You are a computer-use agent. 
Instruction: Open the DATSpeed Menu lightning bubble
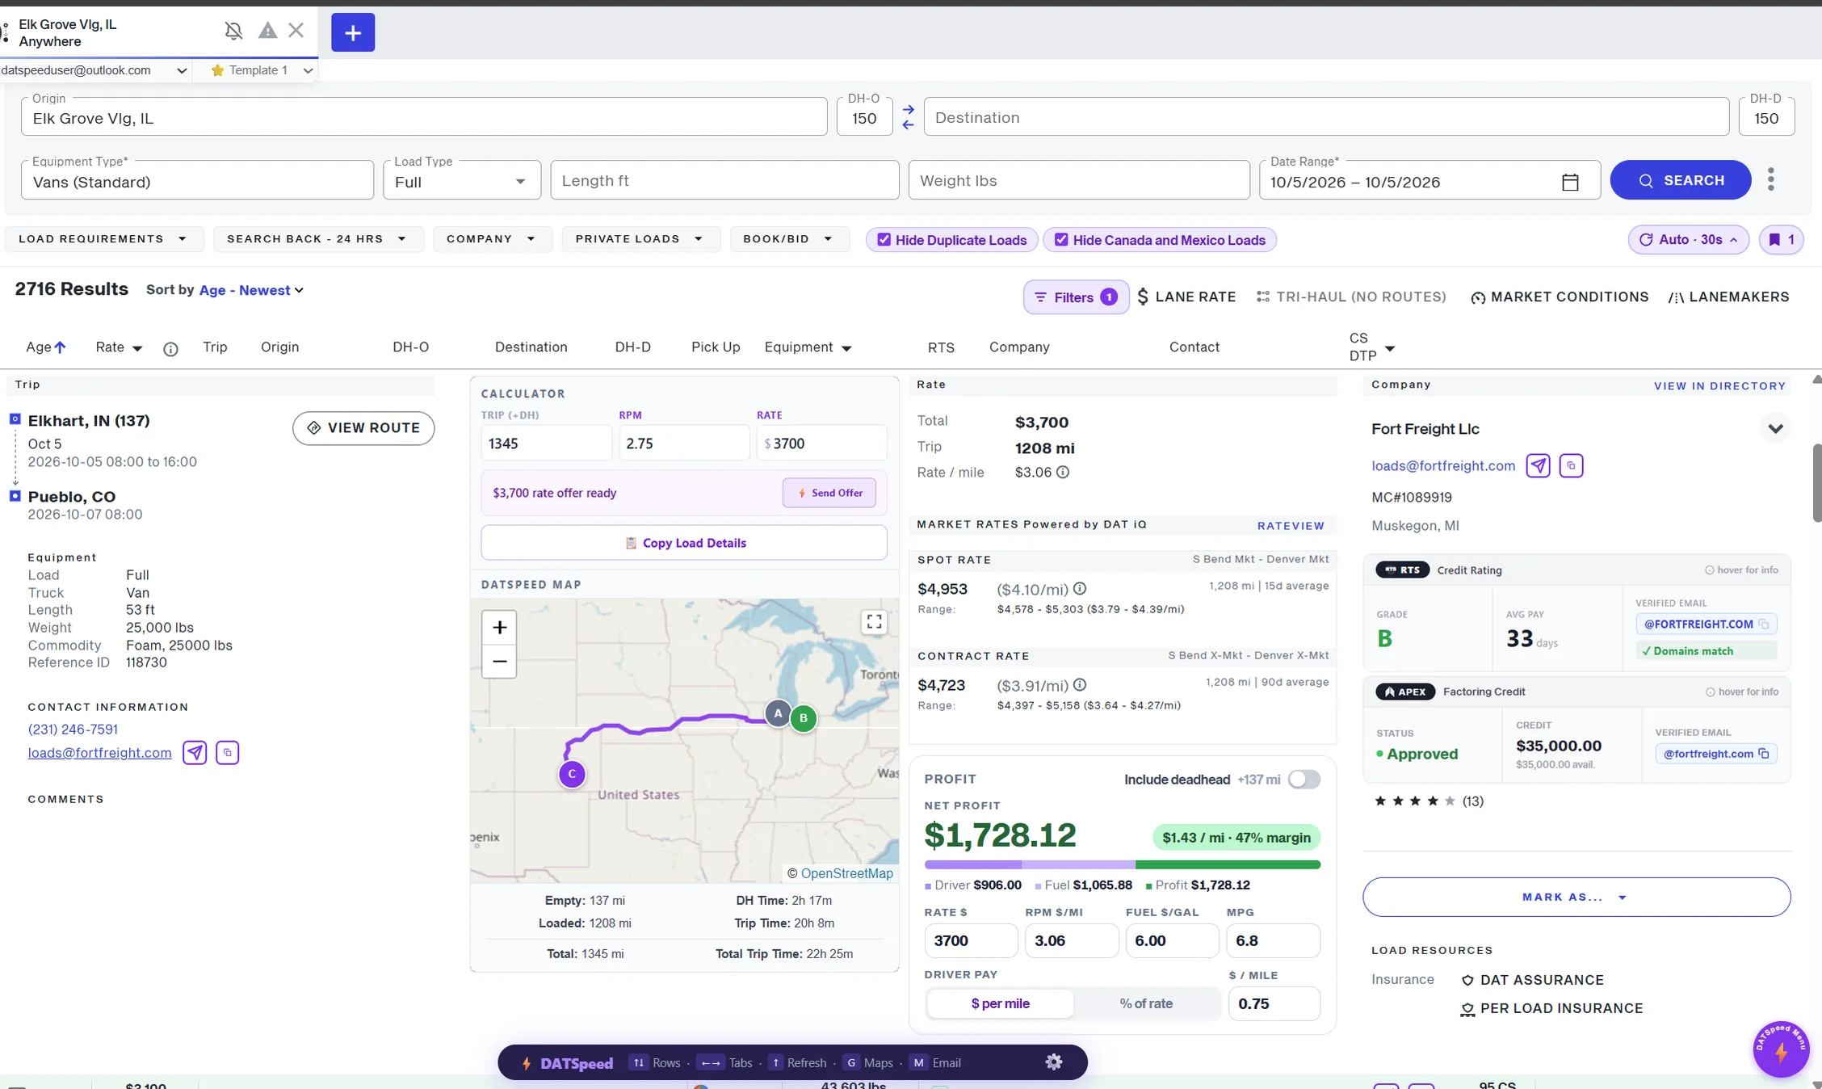(x=1780, y=1049)
